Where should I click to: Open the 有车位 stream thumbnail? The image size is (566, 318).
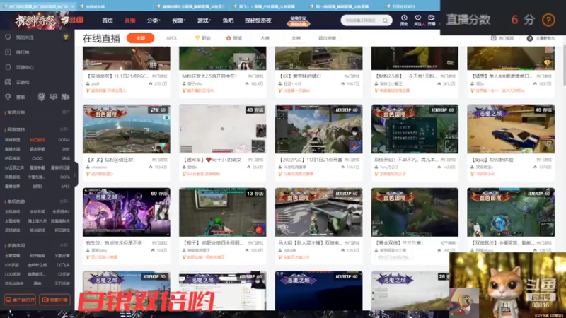[127, 212]
